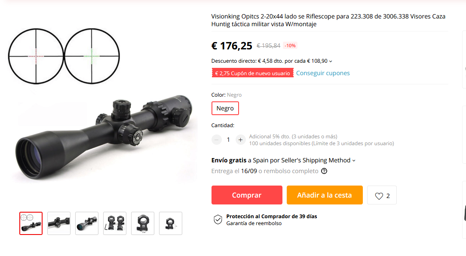Expand the Seller's Shipping Method dropdown
Viewport: 466px width, 256px height.
coord(354,161)
